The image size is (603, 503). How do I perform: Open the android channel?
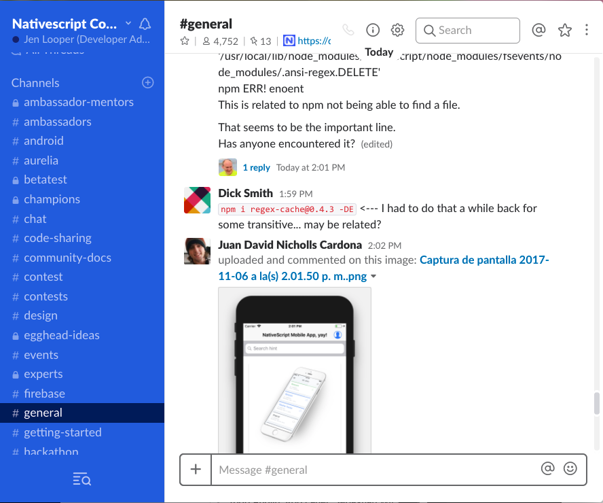82,141
